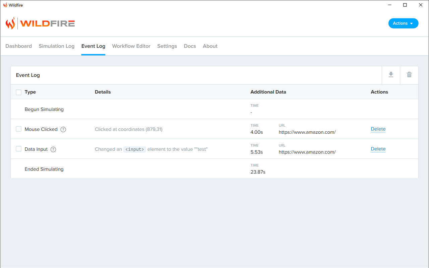Click the download event log icon
429x268 pixels.
click(x=391, y=75)
